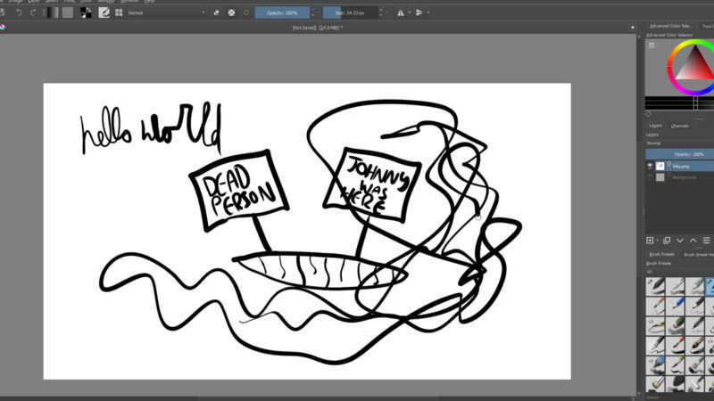Hide the top layer using eye icon
Viewport: 714px width, 401px height.
coord(650,166)
